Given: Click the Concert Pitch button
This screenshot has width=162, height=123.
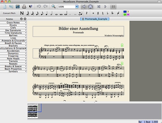Looking at the screenshot, I should 9,13.
